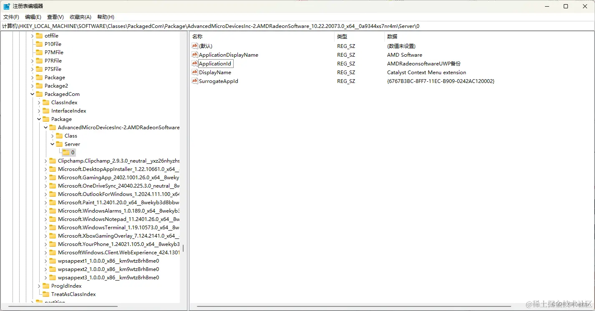Viewport: 595px width, 311px height.
Task: Expand the ProgIdIndex tree node
Action: click(39, 286)
